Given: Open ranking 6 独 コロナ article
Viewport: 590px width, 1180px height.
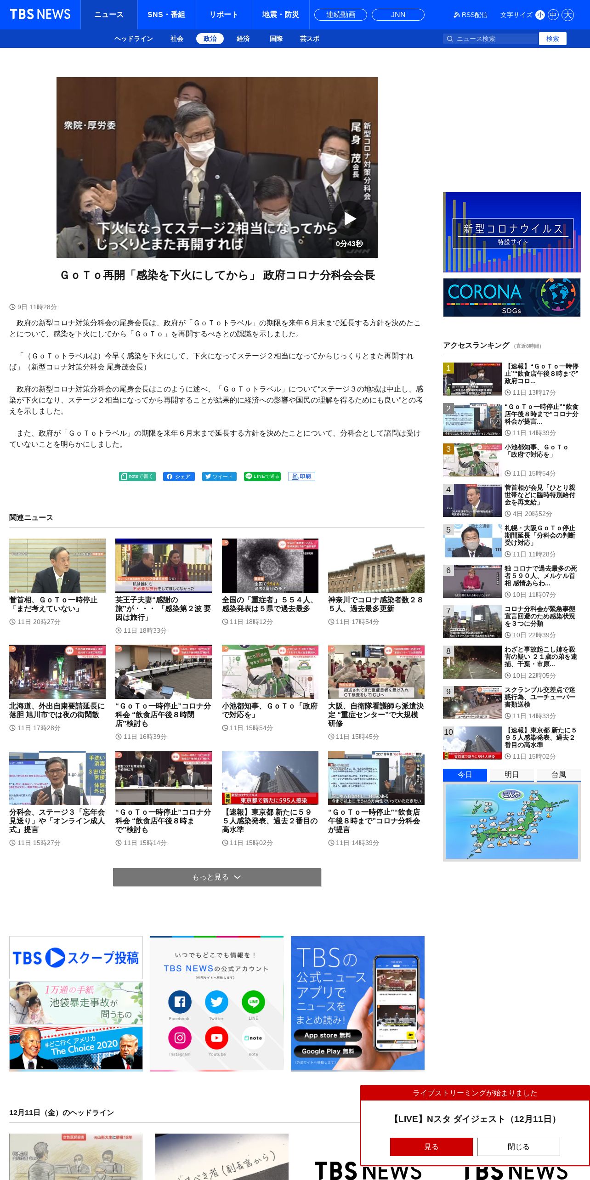Looking at the screenshot, I should (512, 581).
